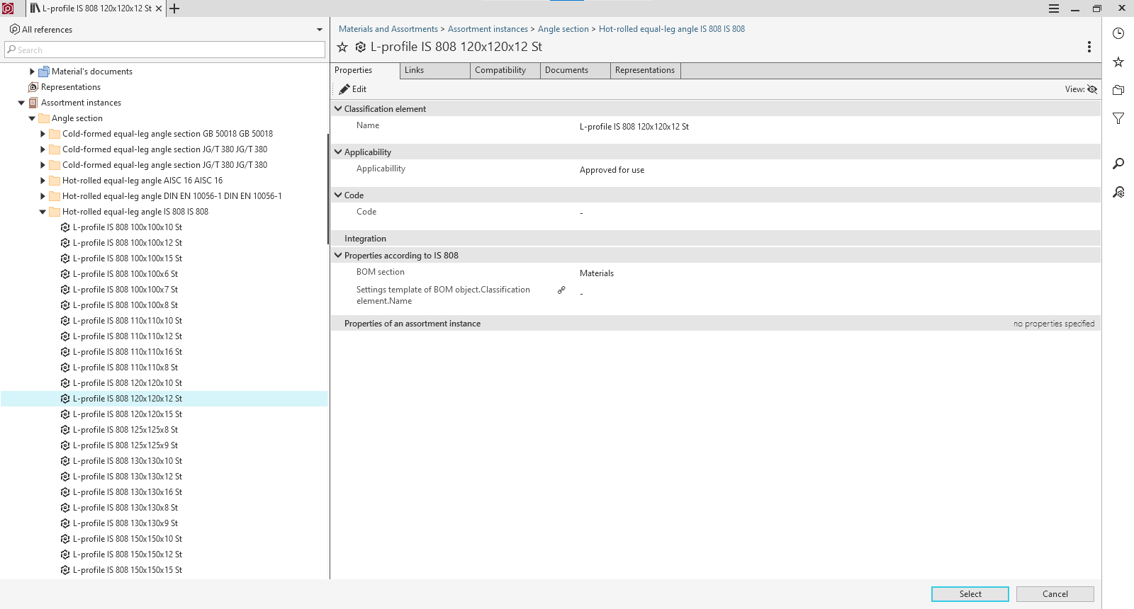Switch to the Representations tab

[x=645, y=70]
